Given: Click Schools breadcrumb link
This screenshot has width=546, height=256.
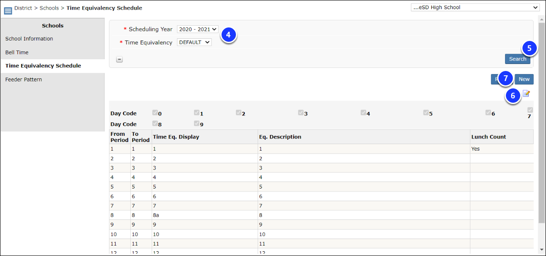Looking at the screenshot, I should coord(49,8).
